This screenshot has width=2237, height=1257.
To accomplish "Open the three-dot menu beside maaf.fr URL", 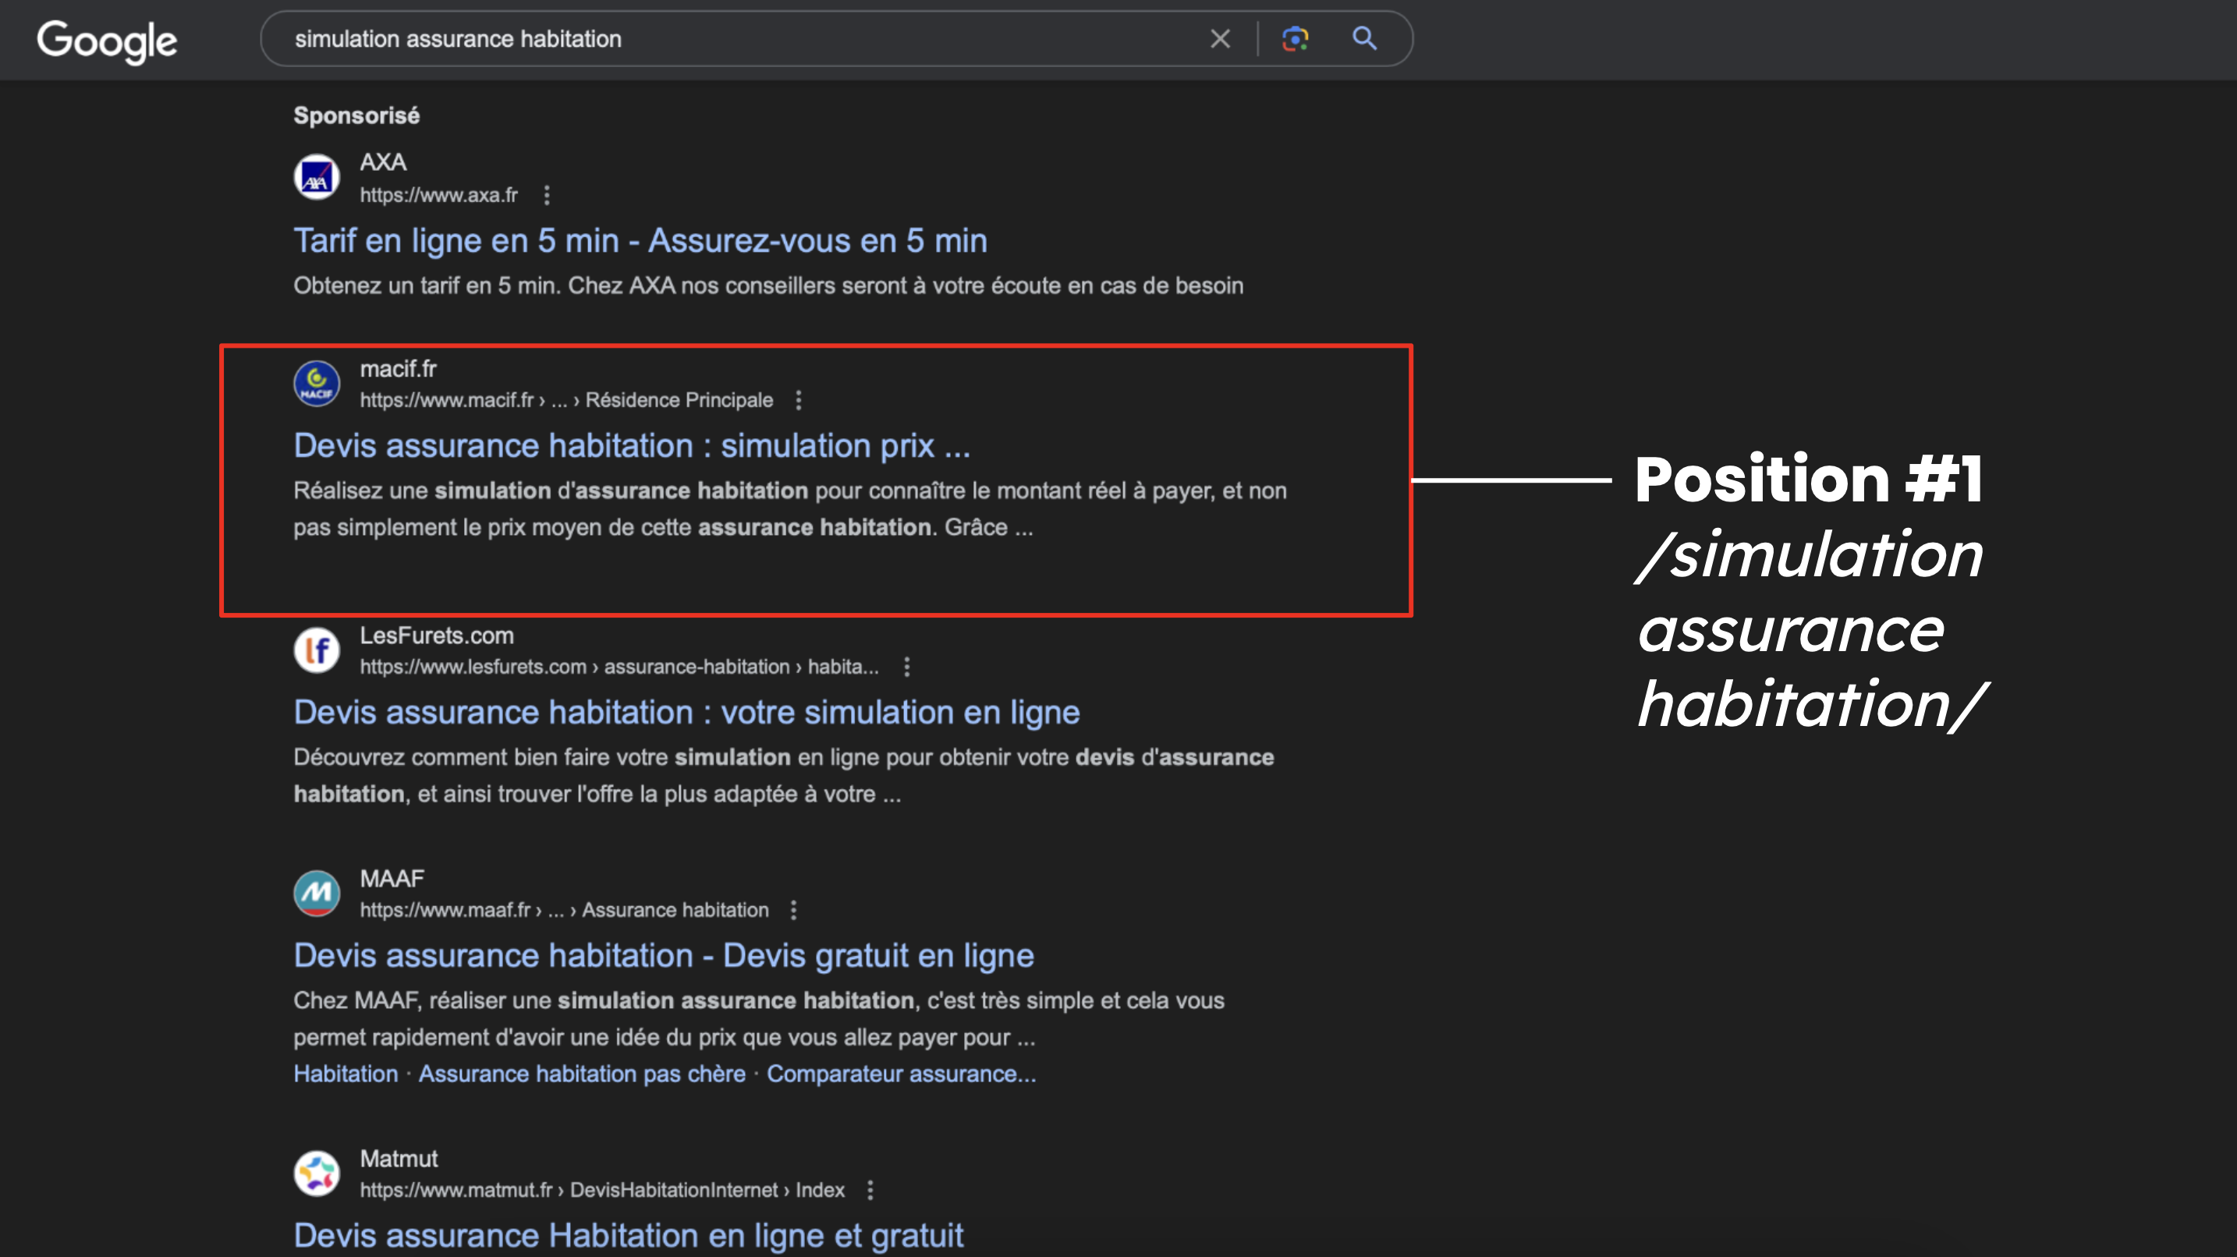I will click(792, 910).
